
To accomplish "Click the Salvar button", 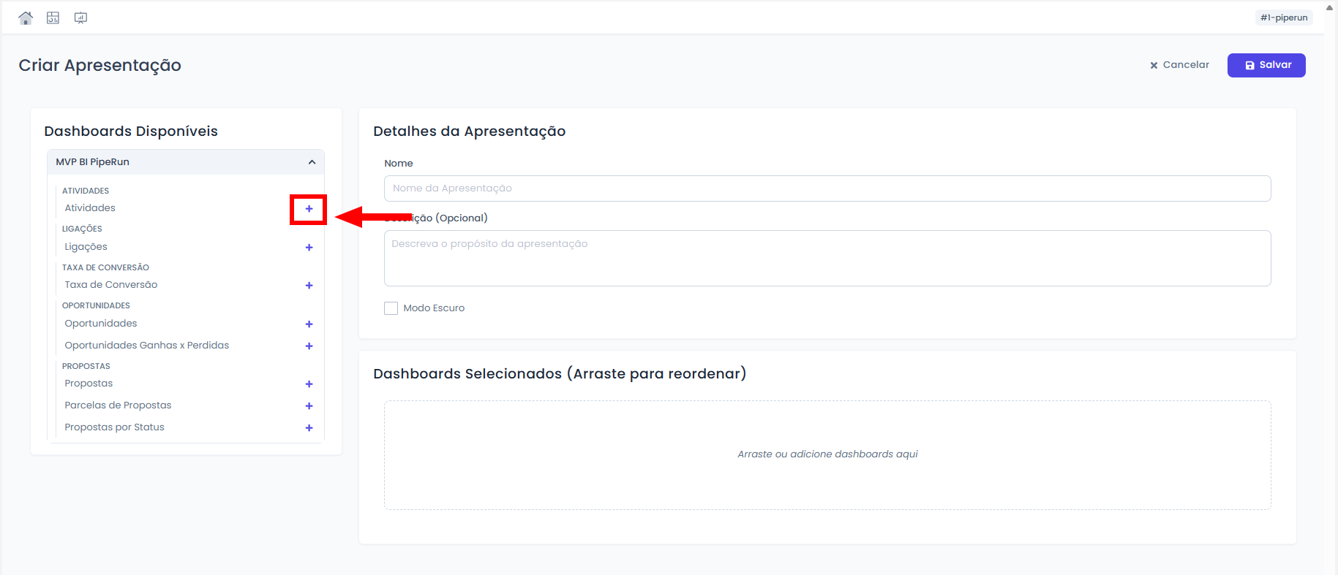I will click(1266, 65).
